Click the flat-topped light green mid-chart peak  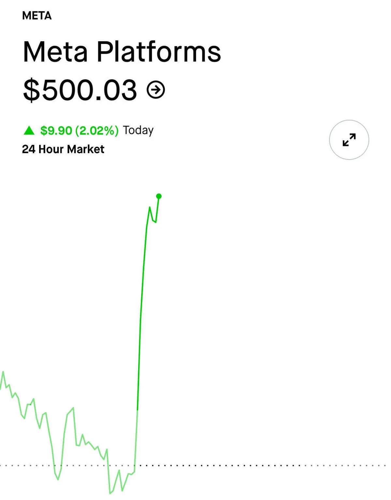pos(70,411)
